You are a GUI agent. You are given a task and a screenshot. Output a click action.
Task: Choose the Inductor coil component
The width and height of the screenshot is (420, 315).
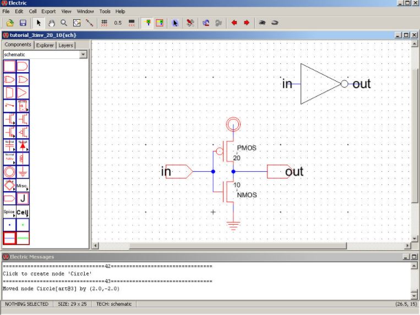(x=23, y=159)
